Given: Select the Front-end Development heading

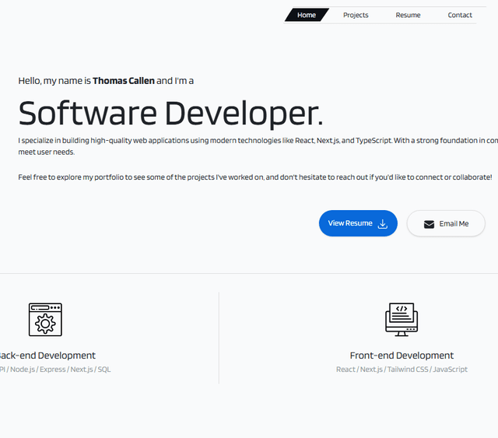Looking at the screenshot, I should click(402, 356).
